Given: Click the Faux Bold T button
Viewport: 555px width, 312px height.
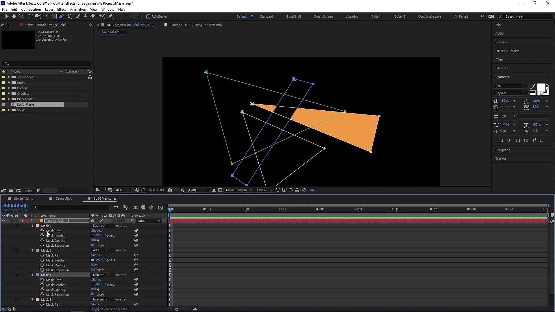Looking at the screenshot, I should tap(502, 140).
